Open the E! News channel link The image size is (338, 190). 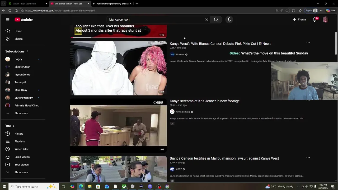point(180,54)
